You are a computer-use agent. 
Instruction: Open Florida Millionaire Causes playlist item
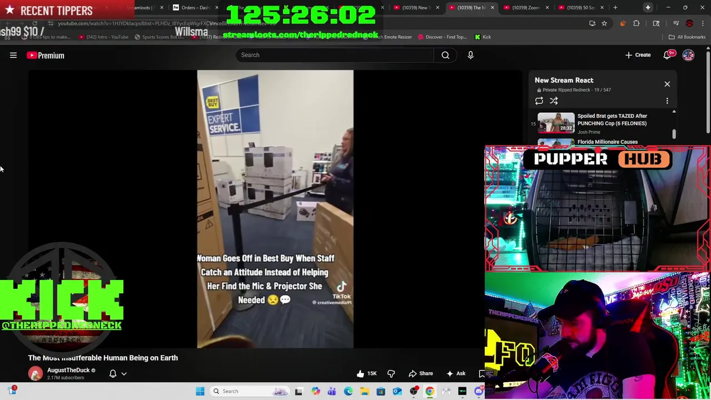607,142
